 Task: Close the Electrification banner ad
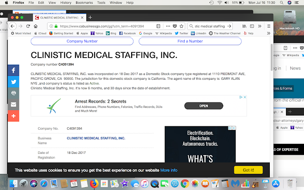234,128
